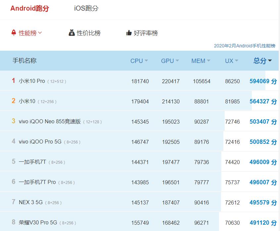Click CPU score 145345

(140, 122)
